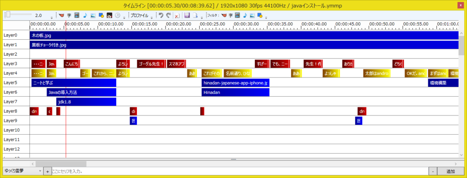Viewport: 467px width, 178px height.
Task: Toggle the audio note filter after フィルタ
Action: [245, 15]
